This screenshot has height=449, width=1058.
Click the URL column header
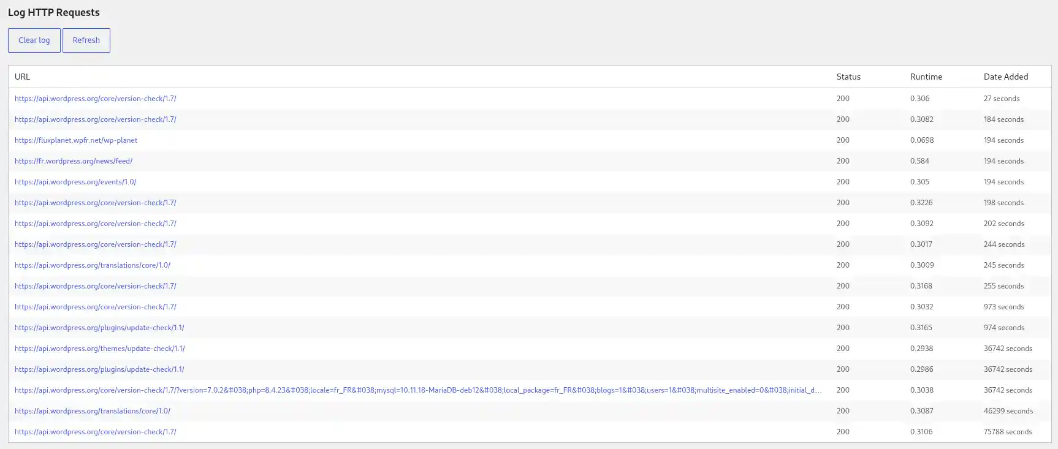(x=22, y=77)
